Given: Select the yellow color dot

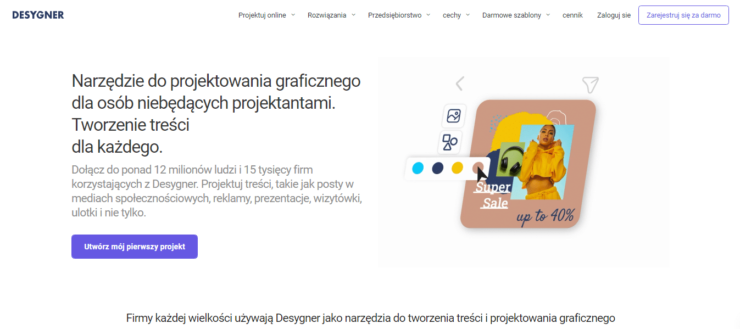Looking at the screenshot, I should click(x=457, y=168).
